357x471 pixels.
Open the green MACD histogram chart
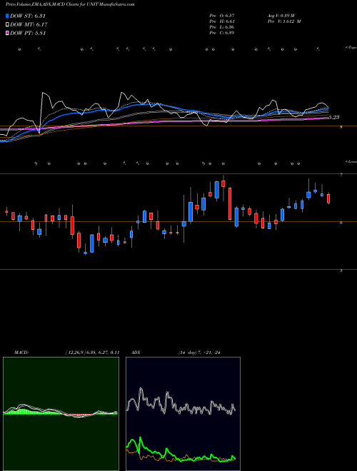tap(61, 414)
